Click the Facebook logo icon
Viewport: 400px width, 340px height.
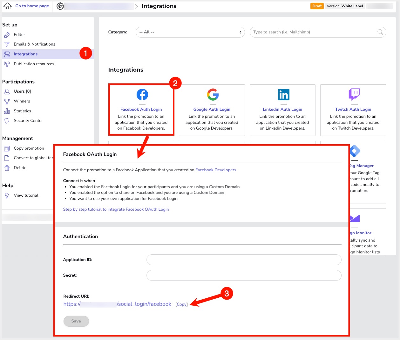click(142, 95)
